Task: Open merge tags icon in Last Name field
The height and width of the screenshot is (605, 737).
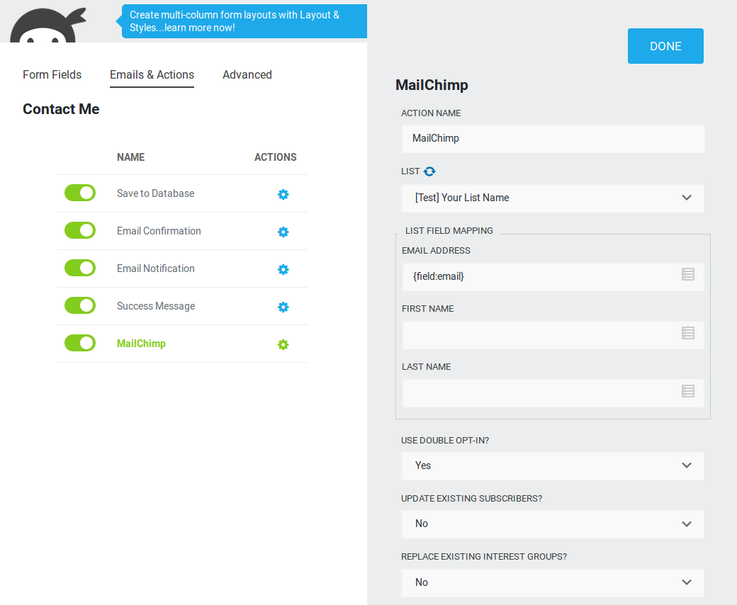Action: point(687,391)
